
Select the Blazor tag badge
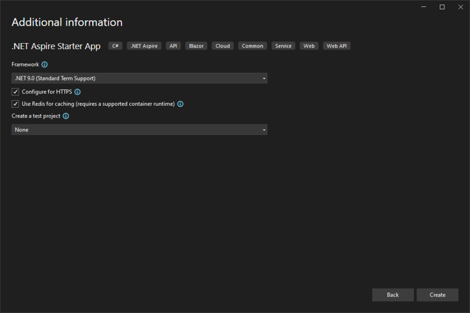(196, 45)
